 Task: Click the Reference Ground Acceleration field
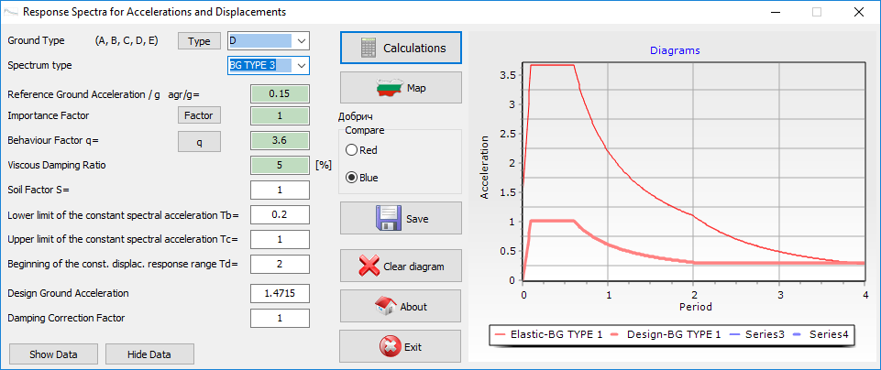click(280, 93)
